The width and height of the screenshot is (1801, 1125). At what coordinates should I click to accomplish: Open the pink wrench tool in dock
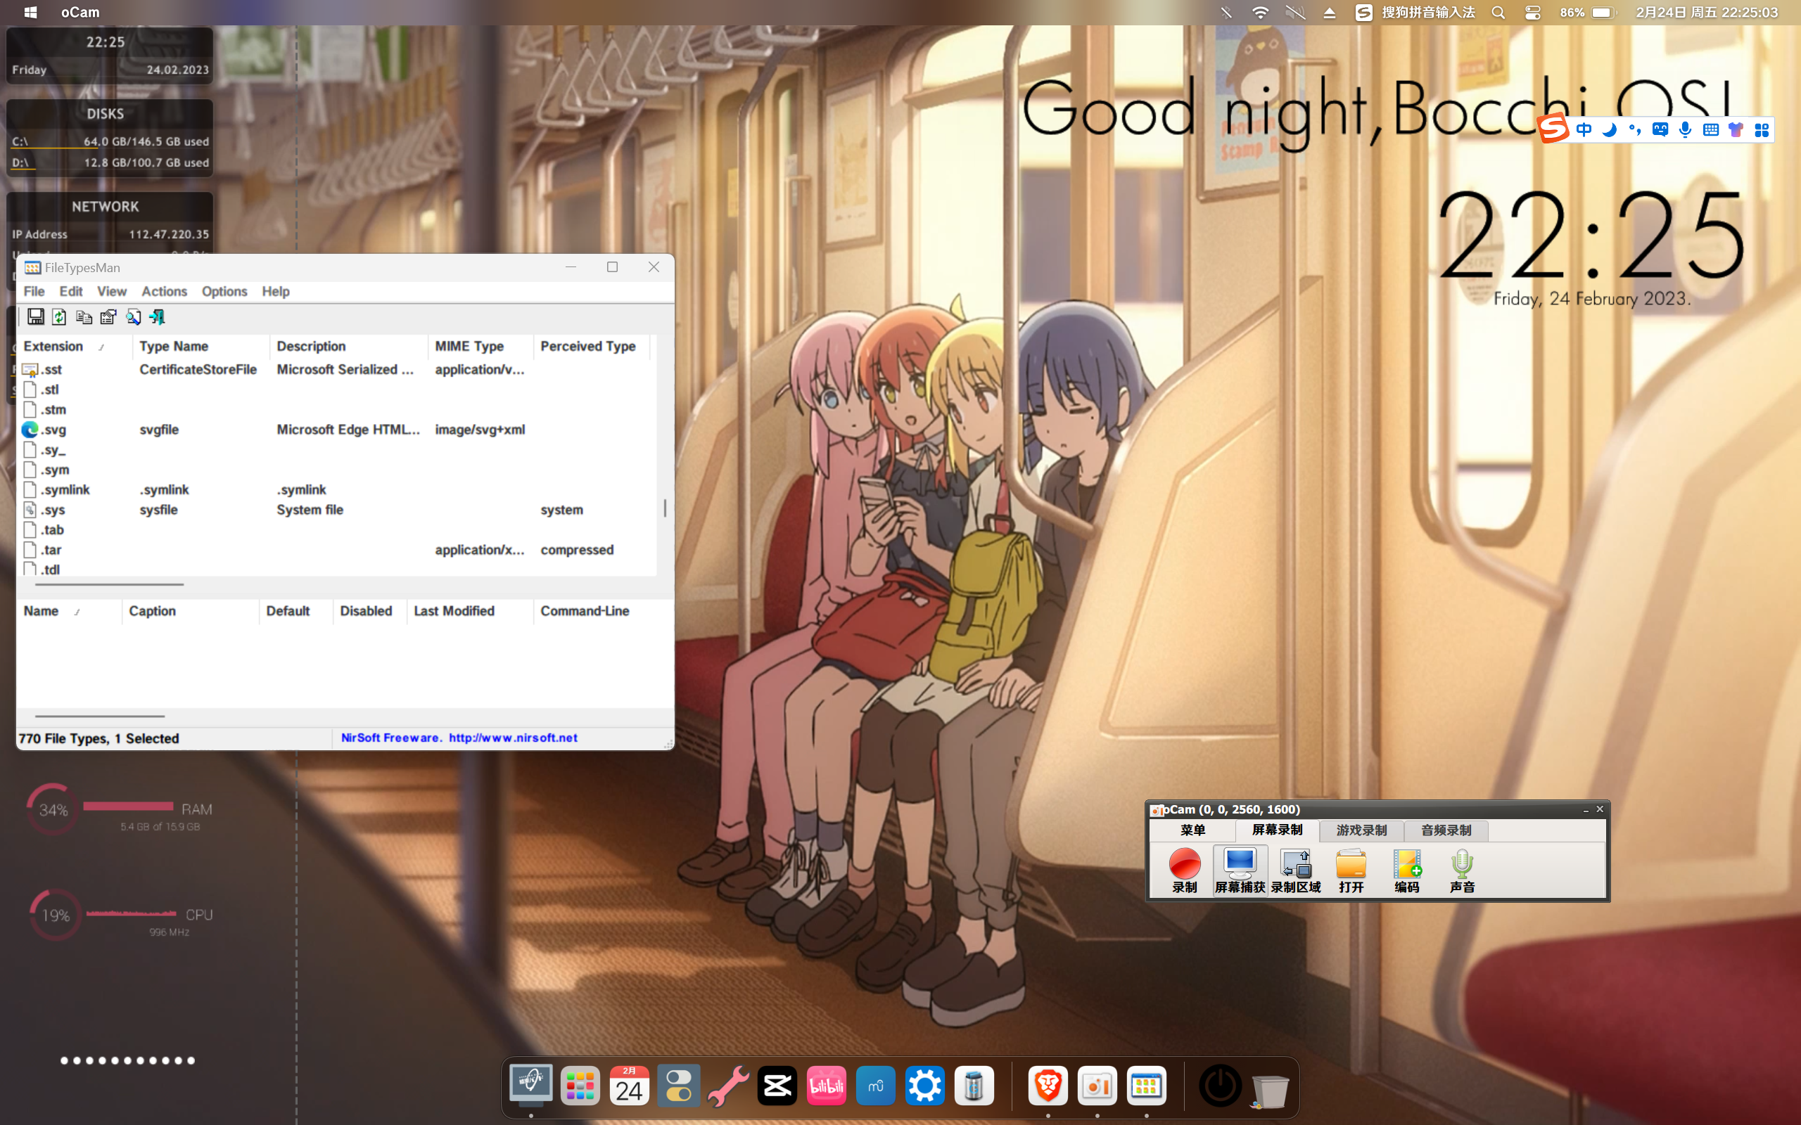coord(728,1086)
